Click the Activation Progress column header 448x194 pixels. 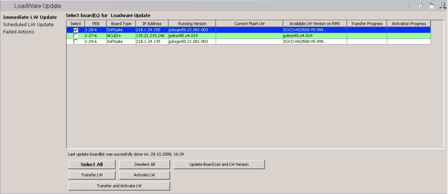point(409,24)
